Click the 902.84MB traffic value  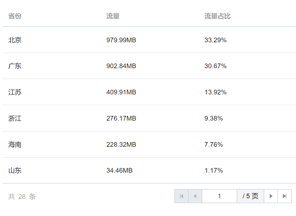coord(121,66)
